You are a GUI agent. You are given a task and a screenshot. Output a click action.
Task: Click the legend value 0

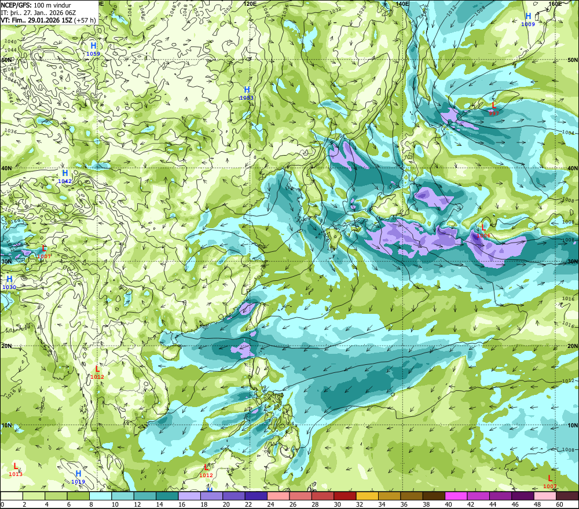2,504
